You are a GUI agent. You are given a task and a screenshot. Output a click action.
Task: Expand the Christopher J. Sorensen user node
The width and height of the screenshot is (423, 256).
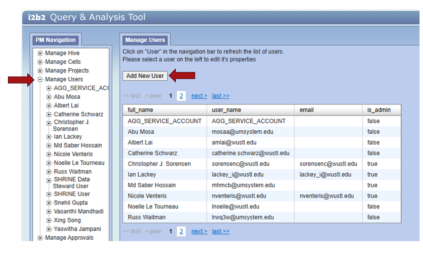49,123
